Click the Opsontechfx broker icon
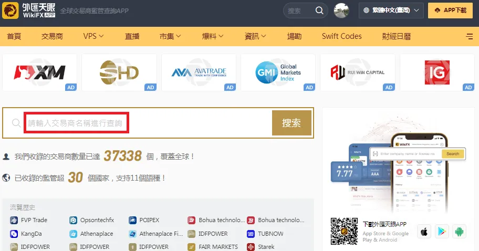 tap(74, 220)
